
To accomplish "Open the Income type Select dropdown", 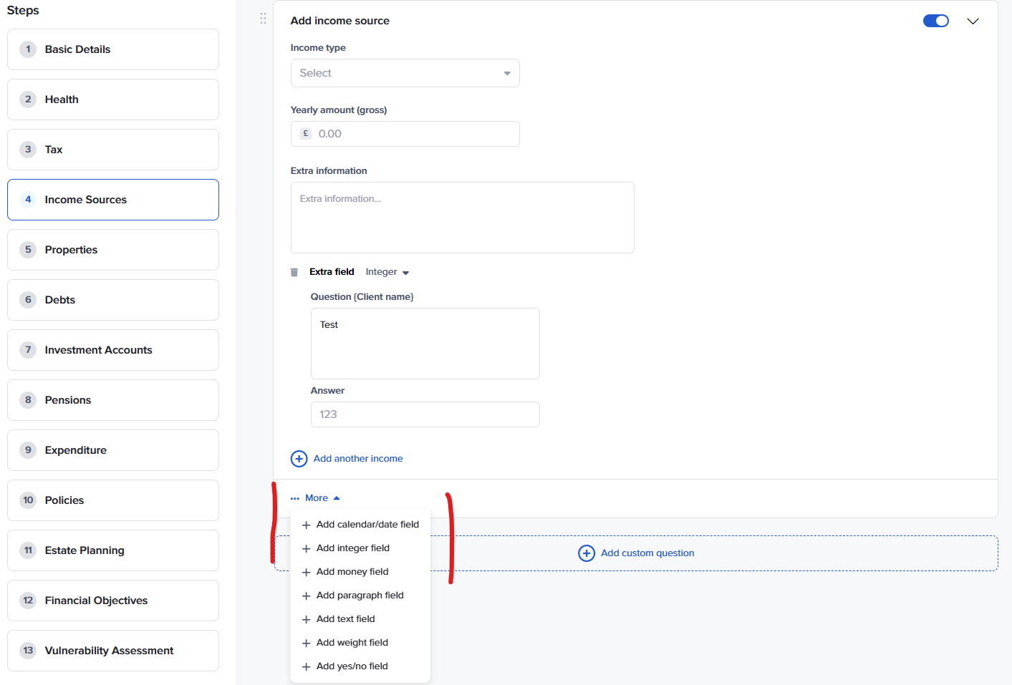I will pos(405,73).
